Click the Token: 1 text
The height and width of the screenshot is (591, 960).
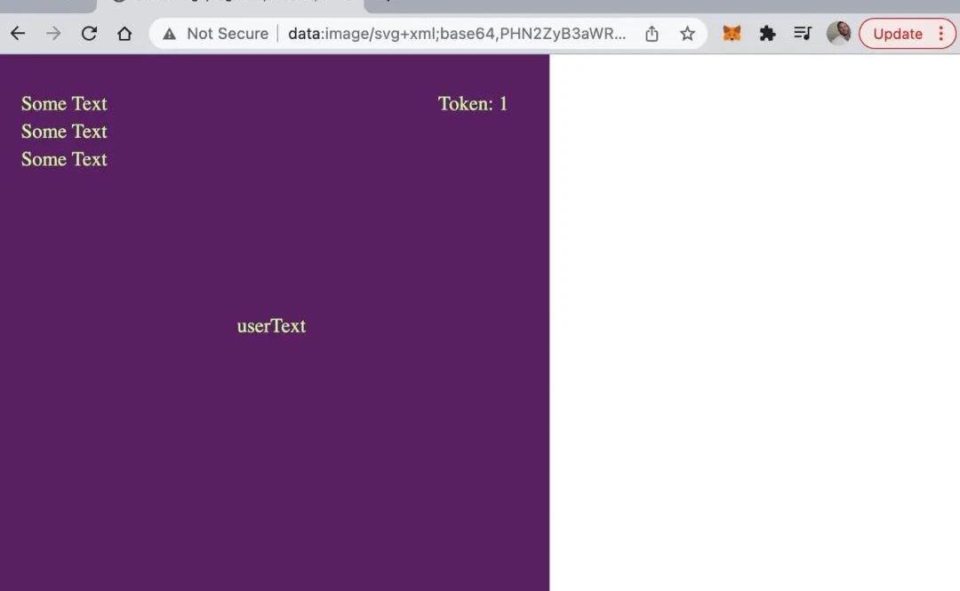tap(473, 103)
